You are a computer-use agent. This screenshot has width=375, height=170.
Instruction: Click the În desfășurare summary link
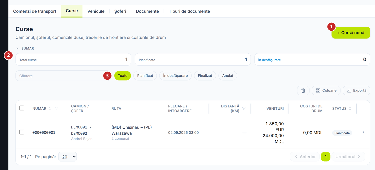269,60
